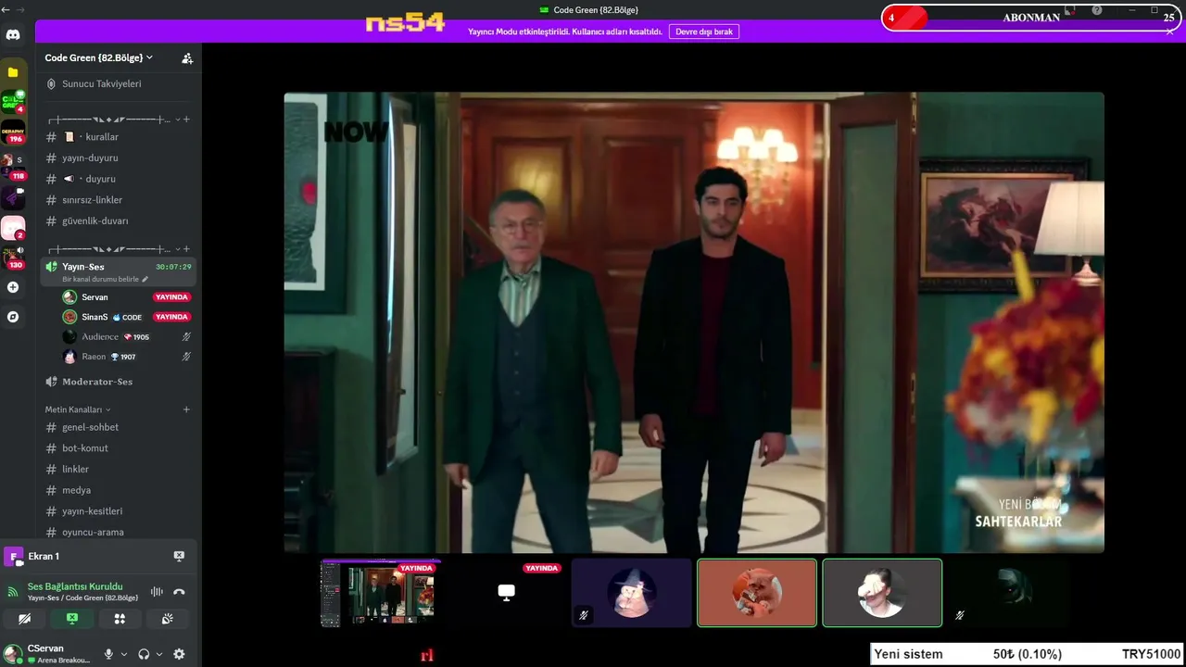The width and height of the screenshot is (1186, 667).
Task: Select user Audience in voice channel
Action: (x=126, y=337)
